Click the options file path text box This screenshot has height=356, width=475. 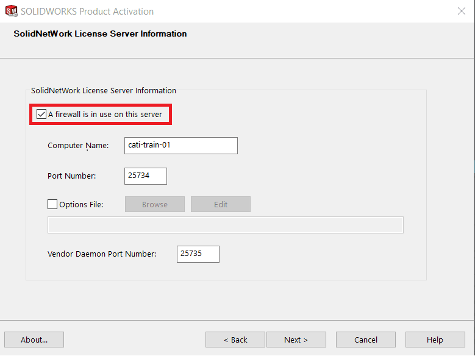(226, 225)
